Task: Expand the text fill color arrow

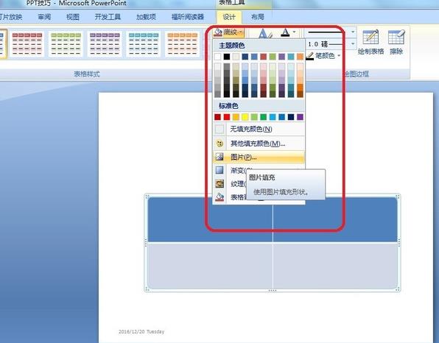Action: coord(294,32)
